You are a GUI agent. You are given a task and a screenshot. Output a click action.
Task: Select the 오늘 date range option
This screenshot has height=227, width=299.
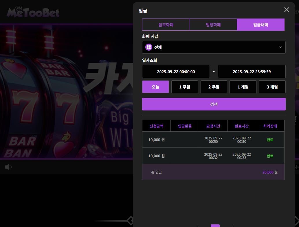[155, 87]
